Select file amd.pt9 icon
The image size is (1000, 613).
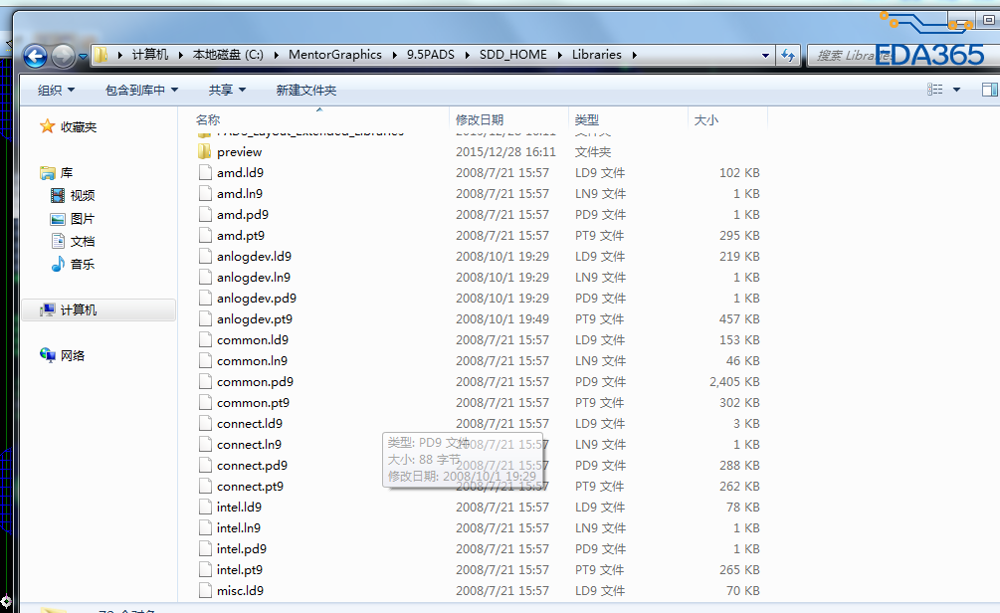(205, 236)
